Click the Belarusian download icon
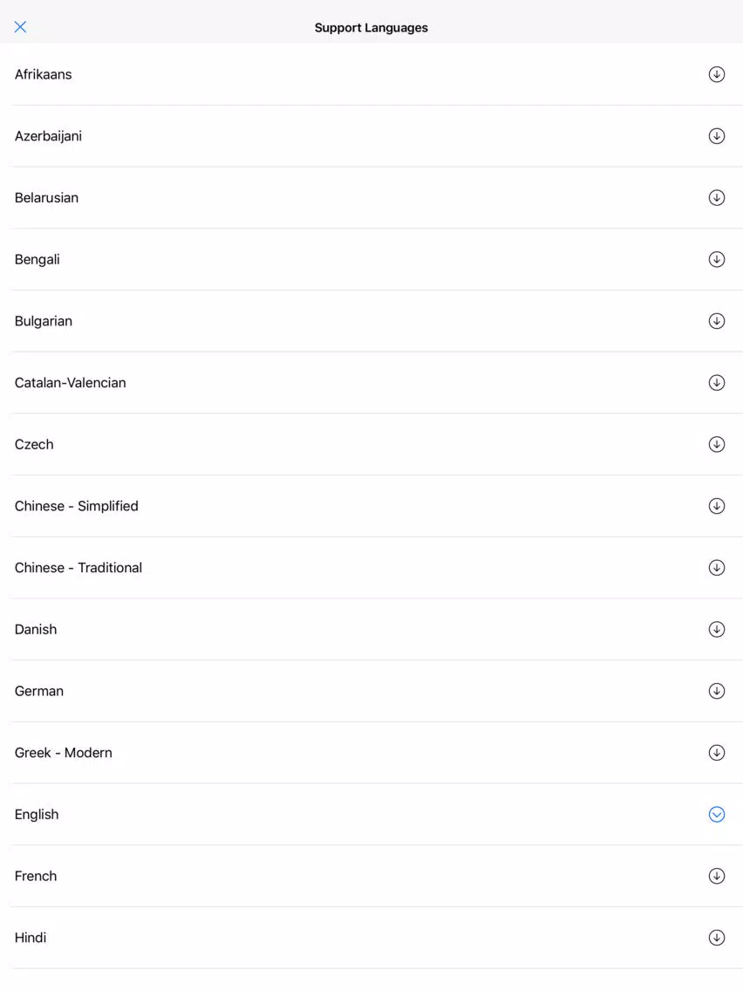Viewport: 743px width, 991px height. (717, 198)
